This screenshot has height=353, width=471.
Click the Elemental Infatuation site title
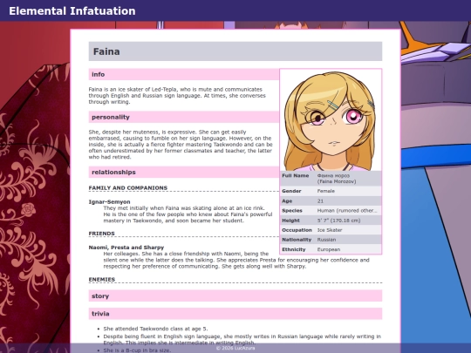[72, 11]
